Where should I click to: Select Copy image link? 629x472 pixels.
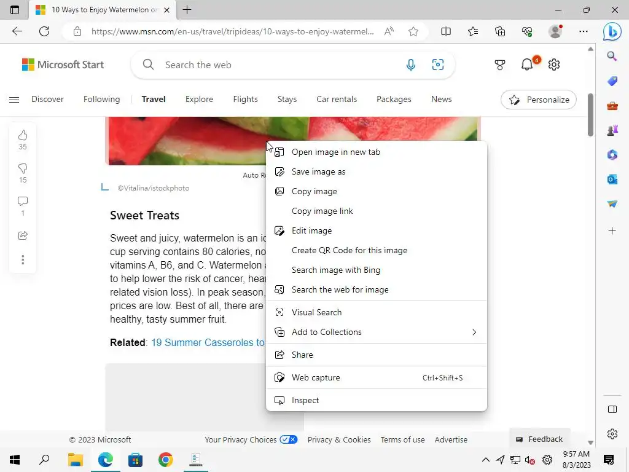coord(377,211)
